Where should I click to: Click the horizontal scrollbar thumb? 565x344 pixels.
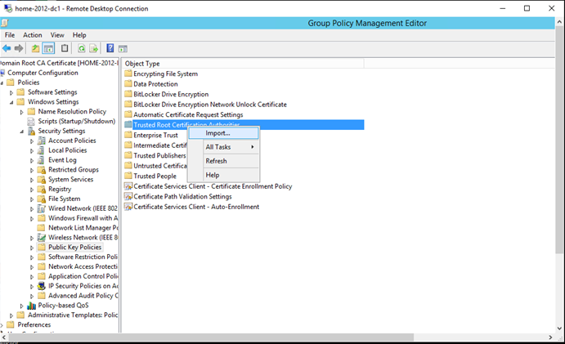coord(212,337)
